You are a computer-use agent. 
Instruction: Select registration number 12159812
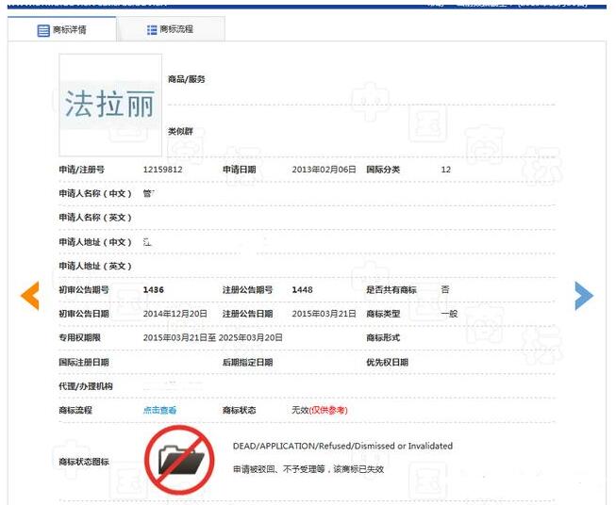click(x=162, y=170)
